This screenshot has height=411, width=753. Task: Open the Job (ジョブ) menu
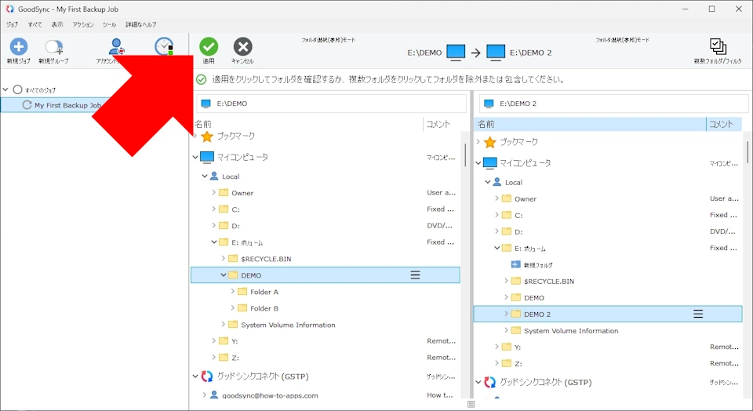[12, 24]
